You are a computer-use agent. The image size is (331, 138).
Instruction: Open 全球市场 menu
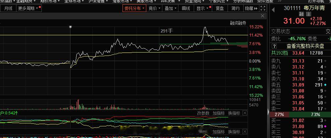(74, 1)
